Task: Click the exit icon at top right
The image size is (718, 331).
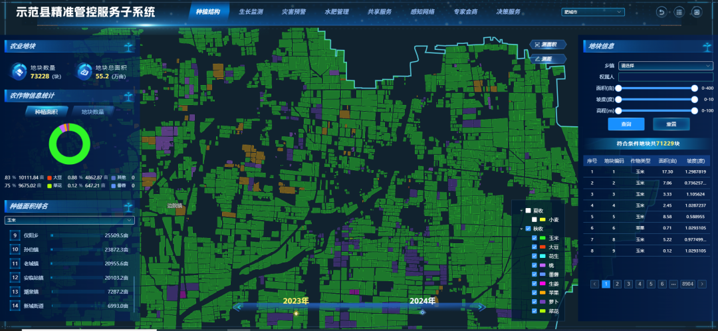Action: (697, 12)
